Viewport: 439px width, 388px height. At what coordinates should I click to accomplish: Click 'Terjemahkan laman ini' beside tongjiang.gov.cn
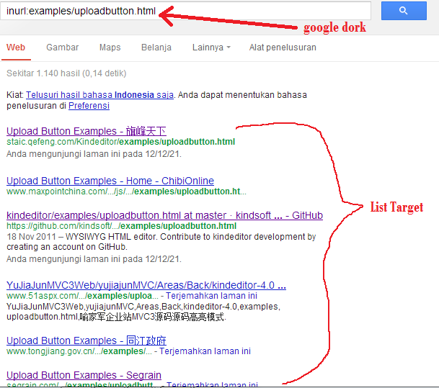(205, 351)
